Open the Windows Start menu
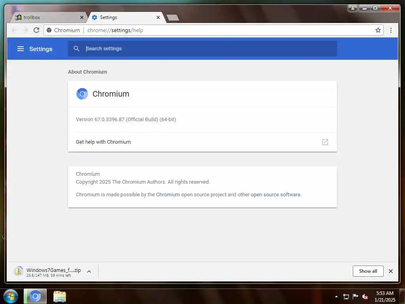The image size is (405, 304). tap(11, 296)
